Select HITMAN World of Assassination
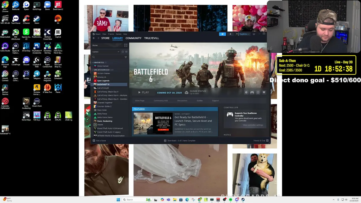Screen dimensions: 361x203 (x=111, y=136)
